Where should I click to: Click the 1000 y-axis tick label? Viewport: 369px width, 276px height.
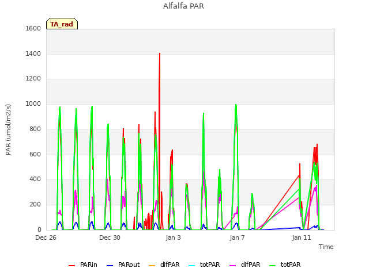pos(33,103)
